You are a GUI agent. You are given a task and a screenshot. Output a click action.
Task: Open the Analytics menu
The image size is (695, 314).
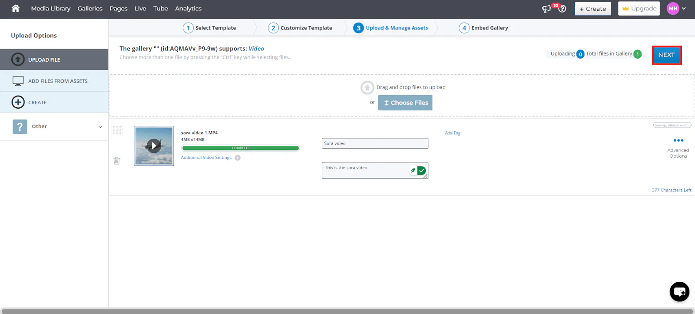click(x=188, y=8)
